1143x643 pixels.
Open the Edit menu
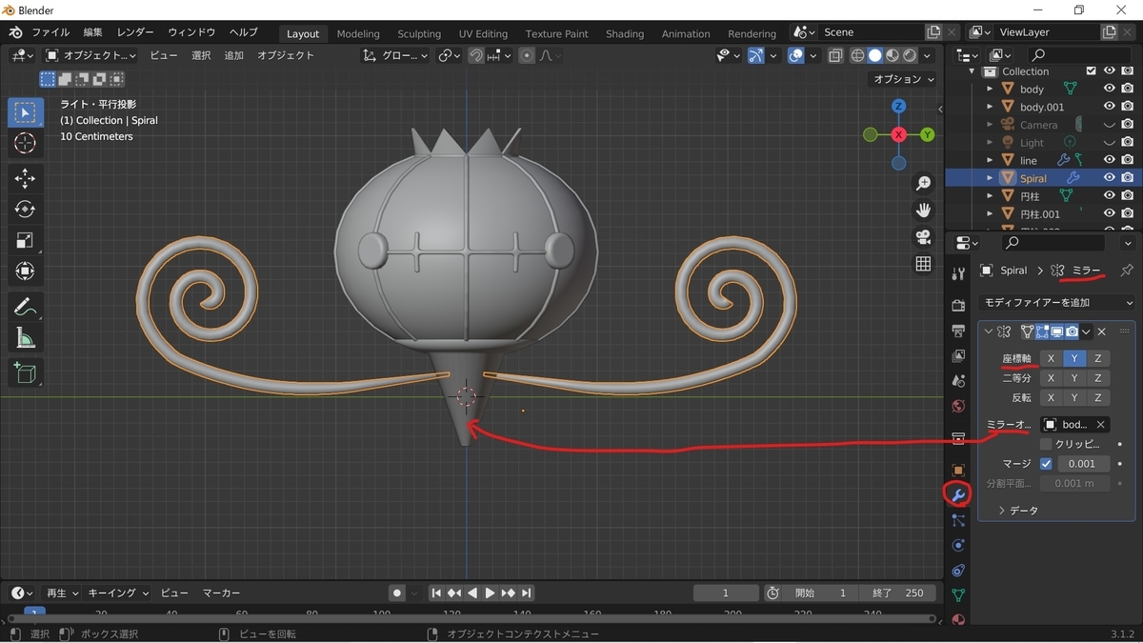[93, 32]
